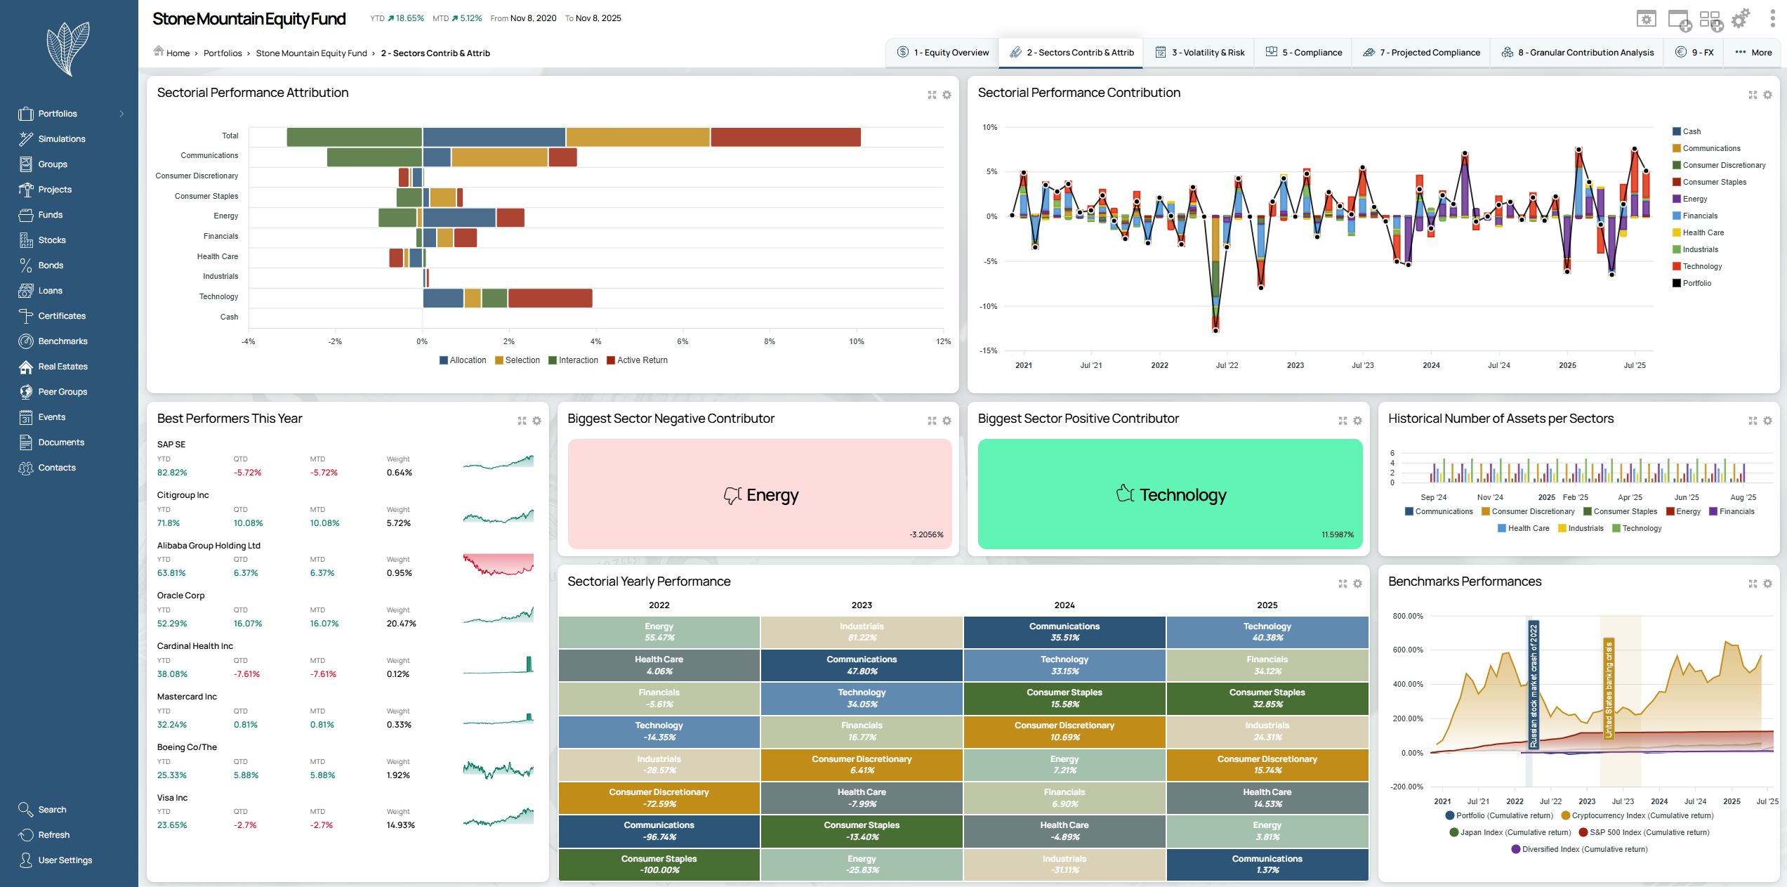Hide the Technology series in contribution legend

click(x=1701, y=266)
